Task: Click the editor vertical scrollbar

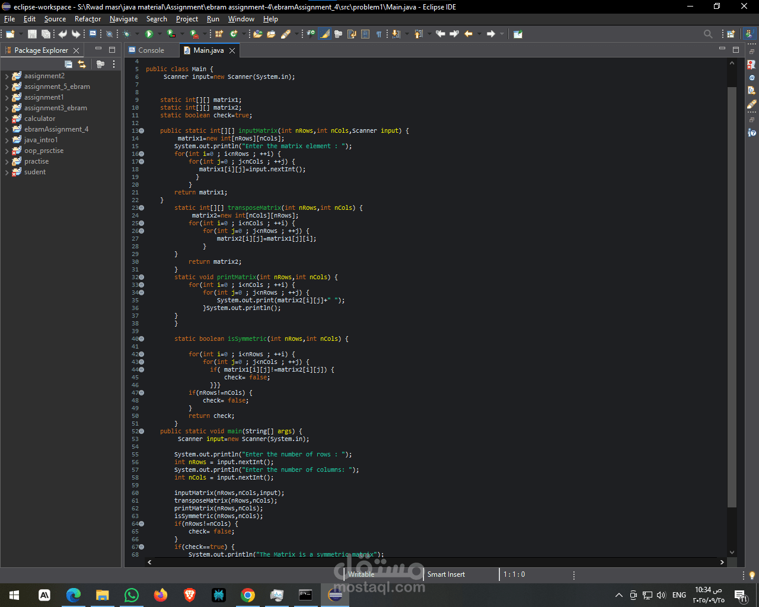Action: [x=732, y=296]
